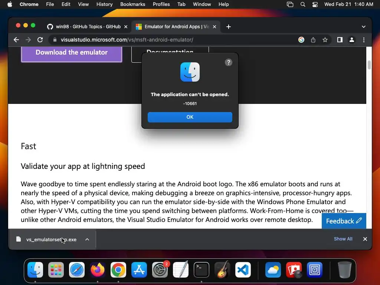
Task: Open TextEdit from the Dock
Action: (x=181, y=270)
